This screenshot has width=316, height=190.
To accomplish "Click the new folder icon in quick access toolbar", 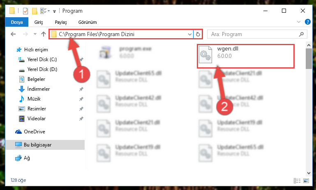I will (35, 11).
